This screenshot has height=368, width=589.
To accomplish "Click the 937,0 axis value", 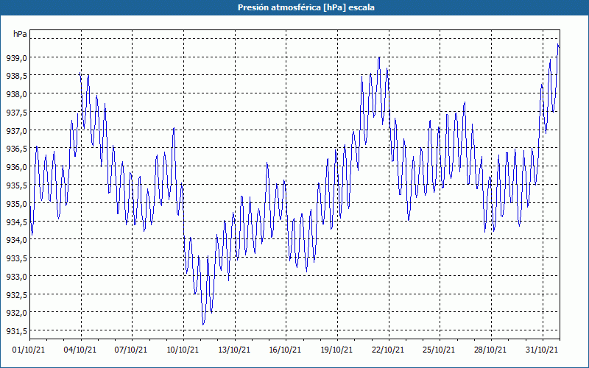I will (16, 131).
